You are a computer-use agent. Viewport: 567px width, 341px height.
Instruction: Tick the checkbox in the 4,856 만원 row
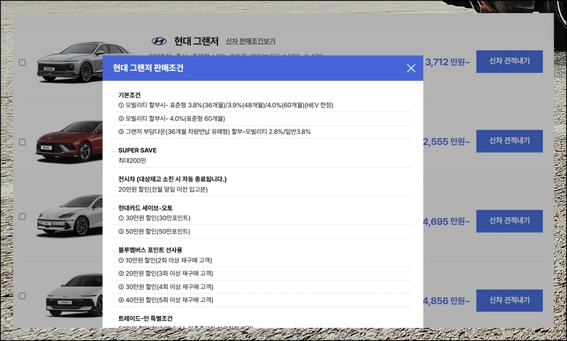[x=22, y=296]
